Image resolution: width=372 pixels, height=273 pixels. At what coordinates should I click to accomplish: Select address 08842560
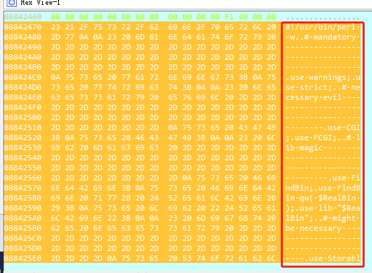[23, 178]
